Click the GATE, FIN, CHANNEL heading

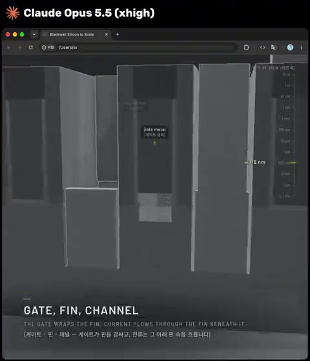point(81,311)
